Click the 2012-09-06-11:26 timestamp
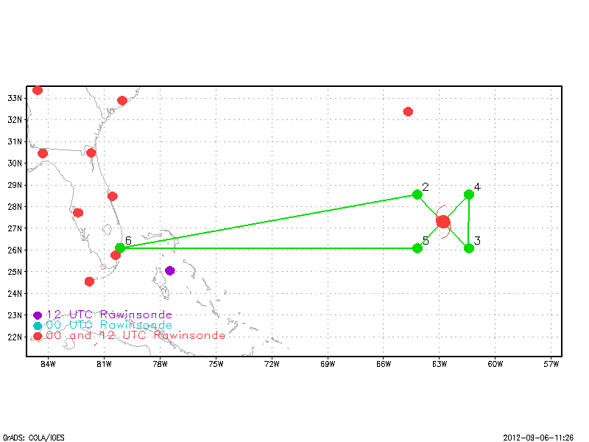The height and width of the screenshot is (442, 589). tap(538, 438)
